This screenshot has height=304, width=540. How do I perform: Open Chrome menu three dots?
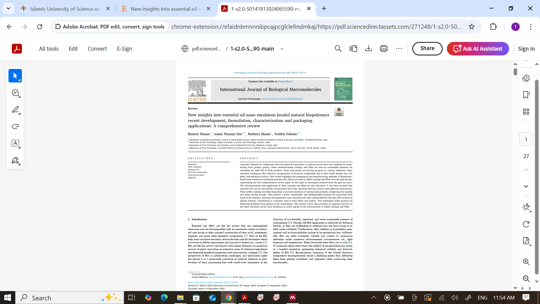pyautogui.click(x=530, y=27)
